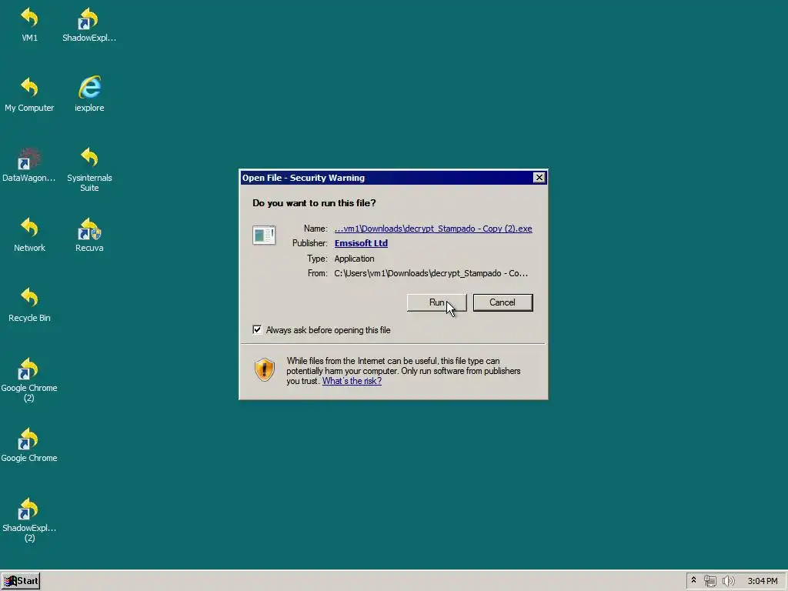
Task: Uncheck Always ask before opening this file
Action: point(257,329)
